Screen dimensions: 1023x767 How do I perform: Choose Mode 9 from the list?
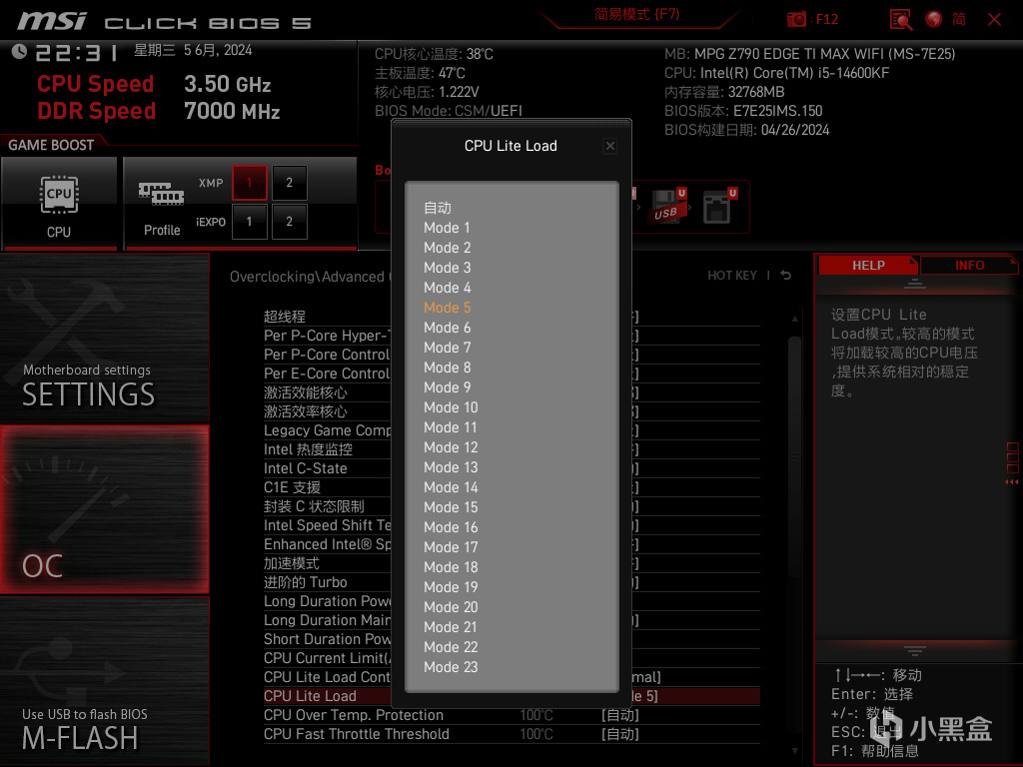(447, 387)
